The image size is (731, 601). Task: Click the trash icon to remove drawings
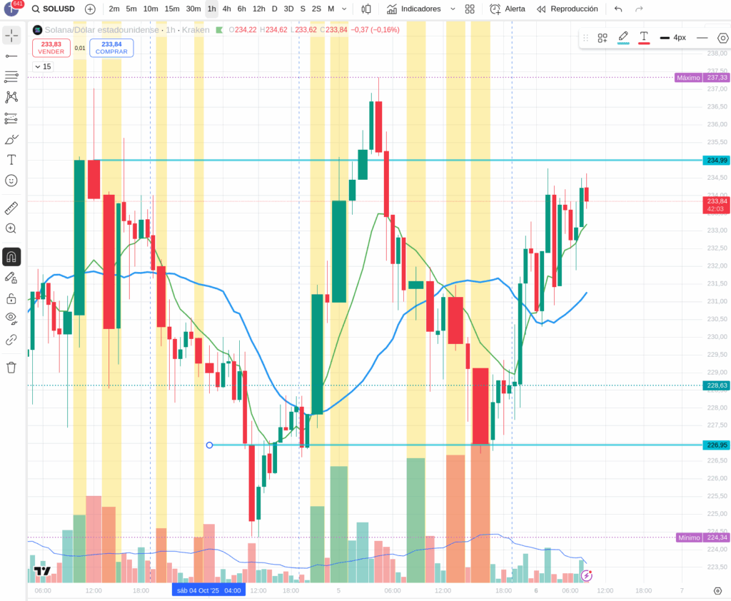click(x=11, y=368)
